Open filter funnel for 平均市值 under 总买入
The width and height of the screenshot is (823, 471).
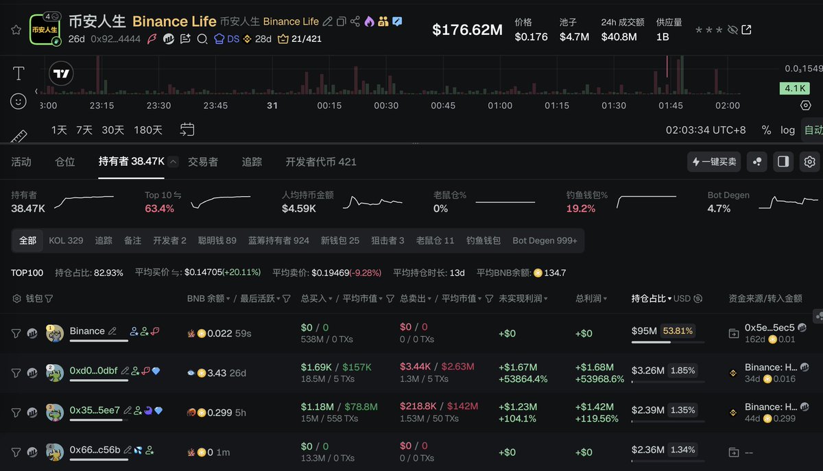click(390, 299)
